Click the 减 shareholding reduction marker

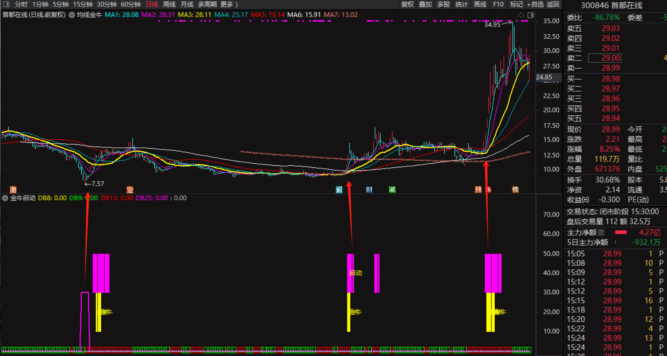[392, 190]
